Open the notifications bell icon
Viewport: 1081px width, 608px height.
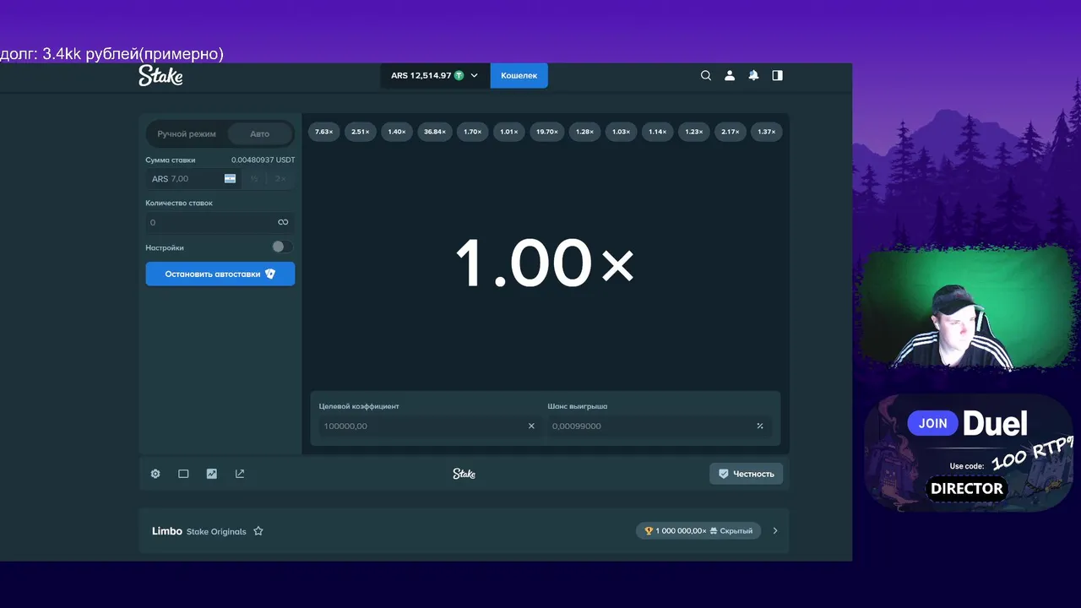pos(753,75)
